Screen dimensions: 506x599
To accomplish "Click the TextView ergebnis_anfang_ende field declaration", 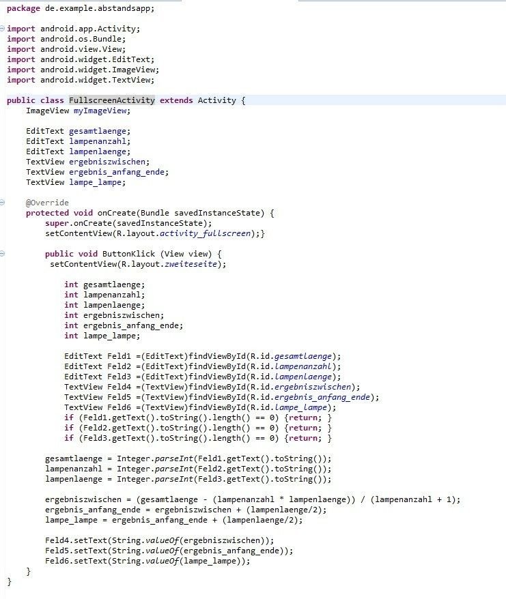I will [x=98, y=172].
